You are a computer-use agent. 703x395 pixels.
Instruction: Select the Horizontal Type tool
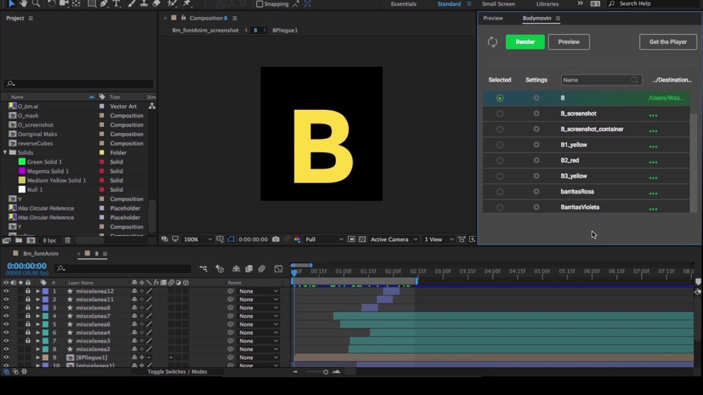point(116,3)
